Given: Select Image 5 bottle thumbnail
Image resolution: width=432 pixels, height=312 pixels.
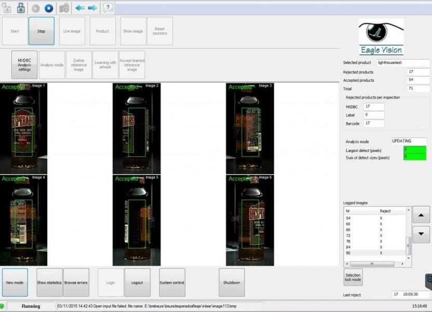Looking at the screenshot, I should (137, 220).
